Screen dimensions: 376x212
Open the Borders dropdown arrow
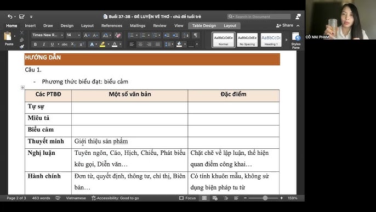[197, 44]
